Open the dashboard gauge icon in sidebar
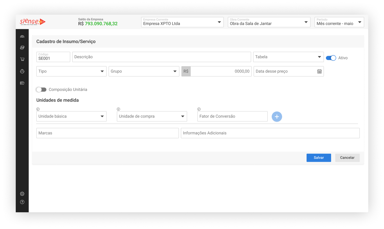 click(x=22, y=37)
